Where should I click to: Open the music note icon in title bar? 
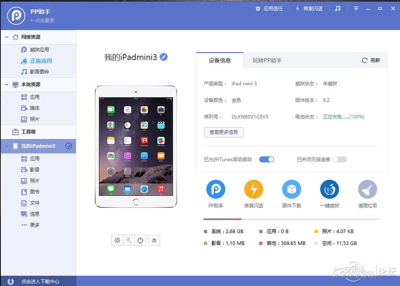pos(338,9)
